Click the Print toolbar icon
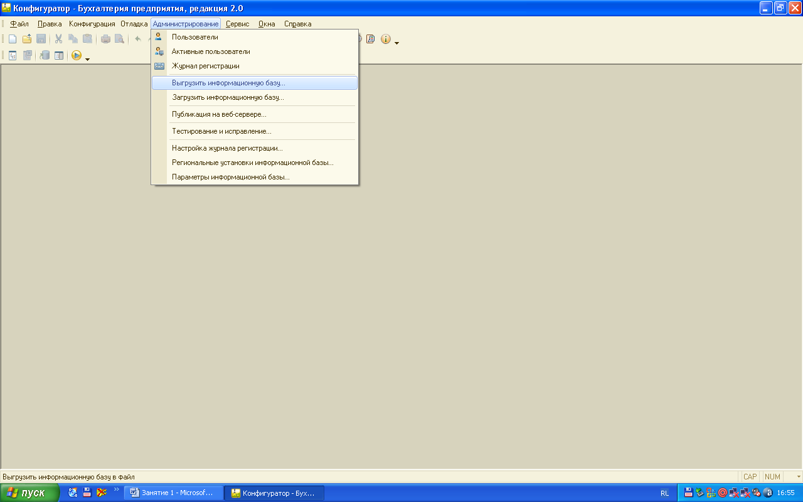This screenshot has height=502, width=803. pyautogui.click(x=105, y=39)
